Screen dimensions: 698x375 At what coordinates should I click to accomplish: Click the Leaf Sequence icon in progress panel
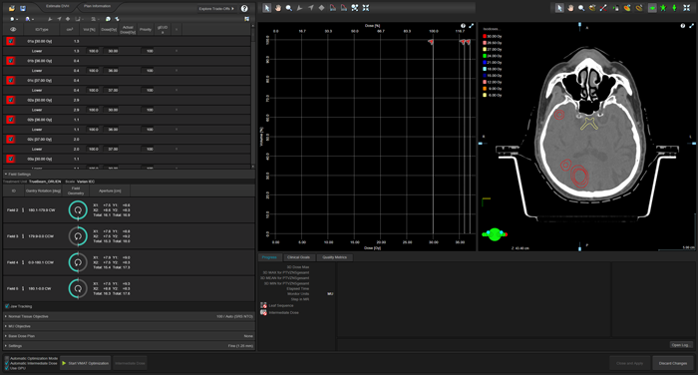pyautogui.click(x=263, y=305)
